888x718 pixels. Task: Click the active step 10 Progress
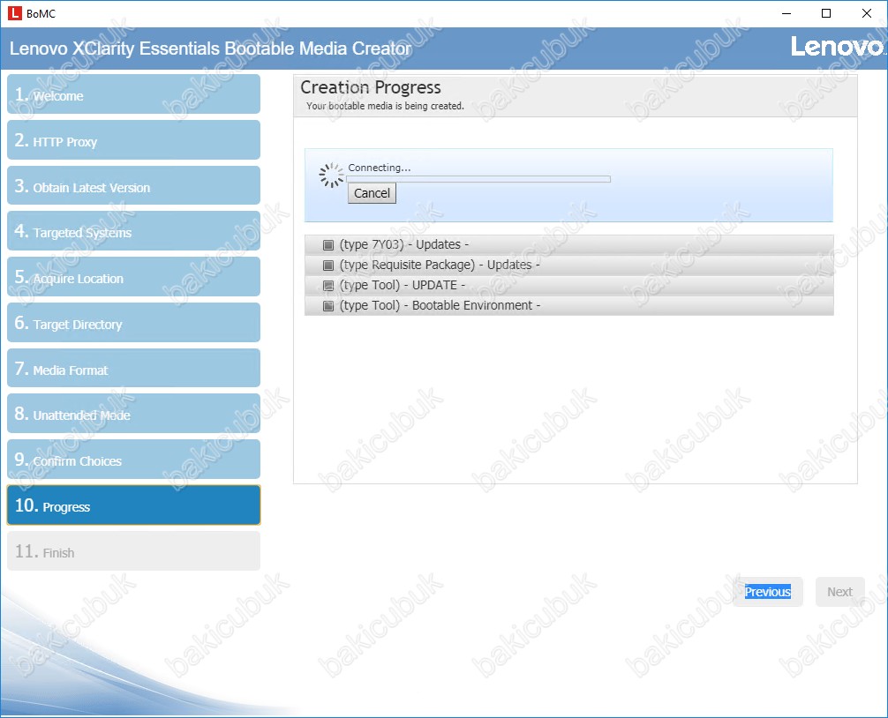click(133, 505)
